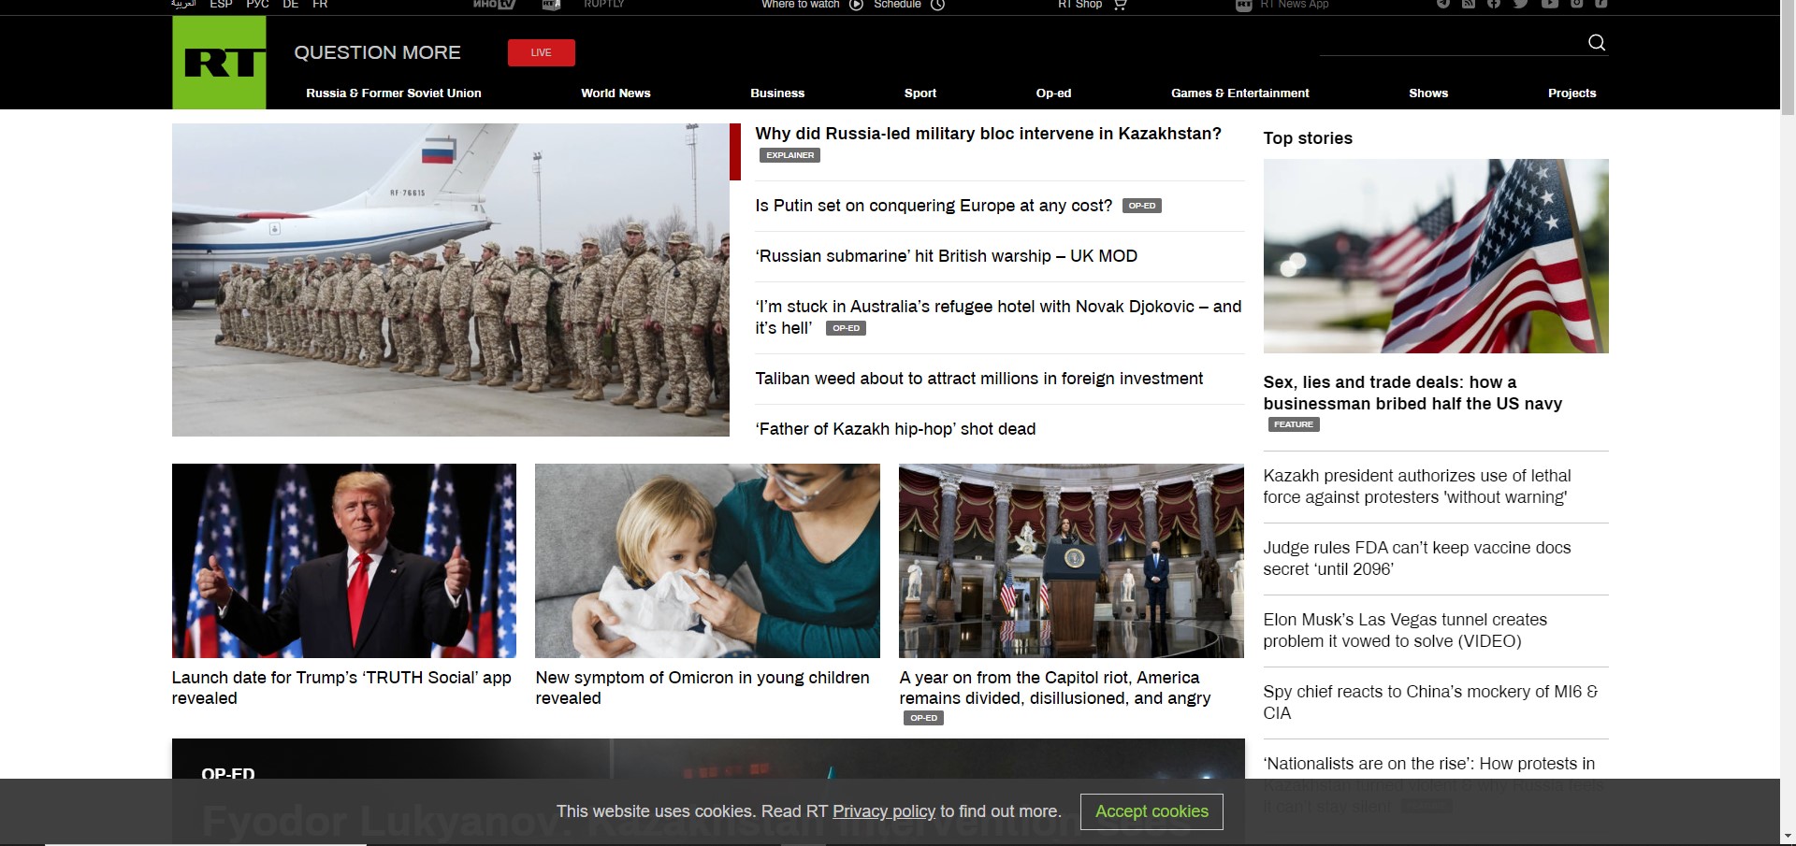Click the Where to watch play icon
The image size is (1796, 846).
pos(856,4)
